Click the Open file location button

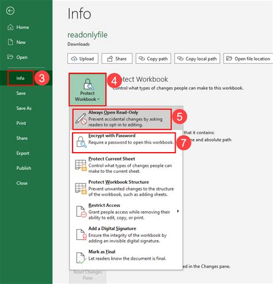pyautogui.click(x=248, y=59)
